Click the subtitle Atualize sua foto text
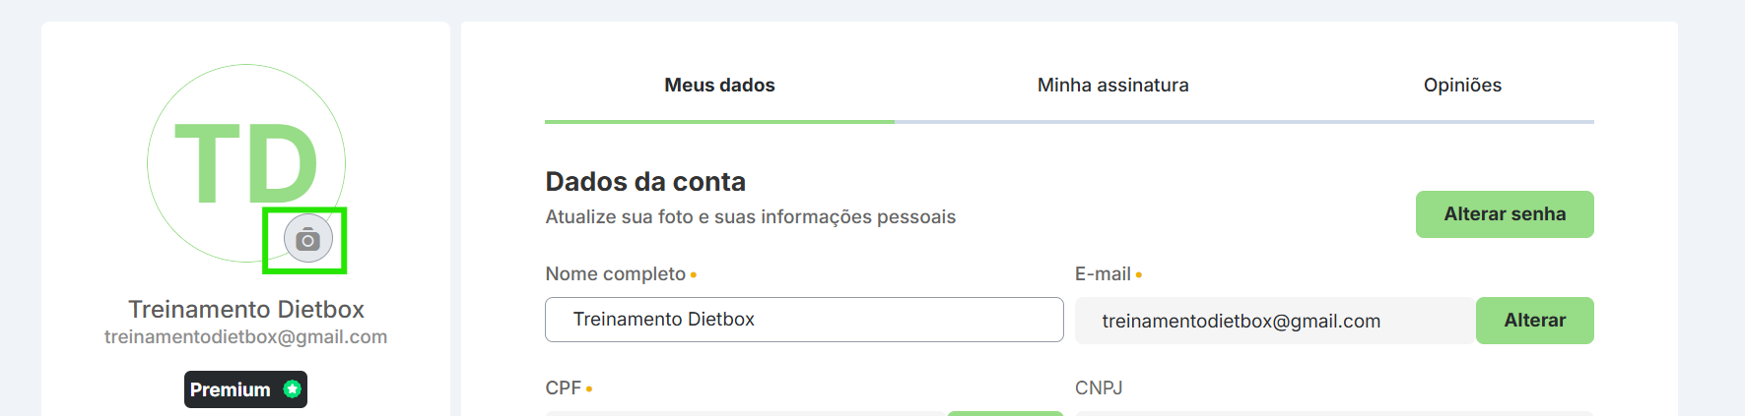This screenshot has height=416, width=1745. point(750,217)
